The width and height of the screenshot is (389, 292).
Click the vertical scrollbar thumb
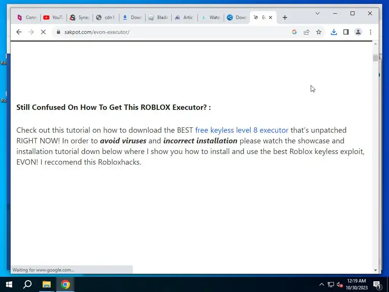(375, 58)
